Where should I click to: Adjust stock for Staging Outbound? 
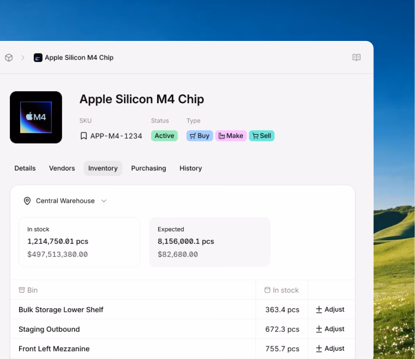point(330,329)
